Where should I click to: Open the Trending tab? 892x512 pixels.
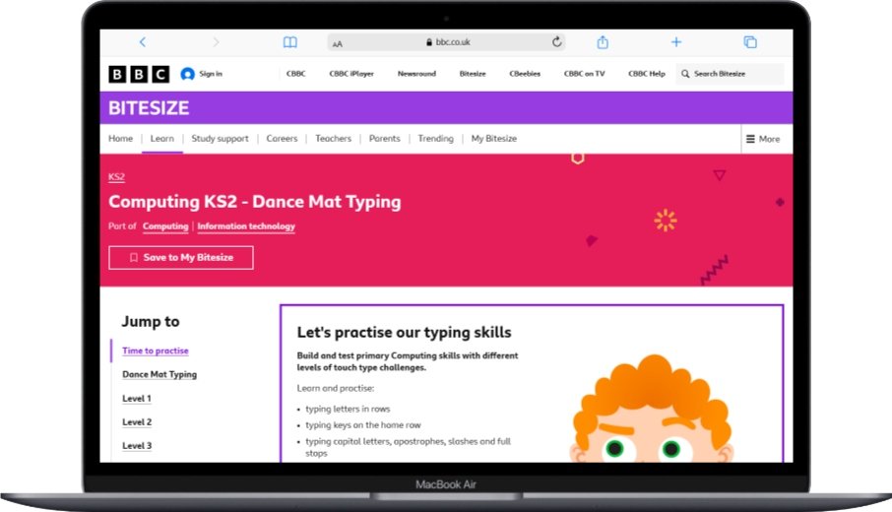click(436, 138)
